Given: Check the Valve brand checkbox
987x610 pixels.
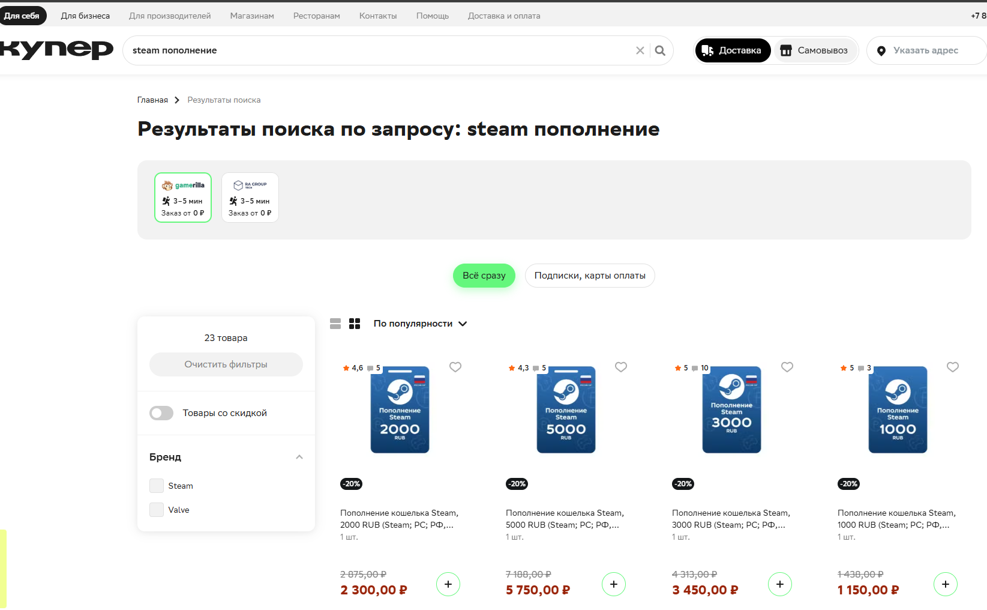Looking at the screenshot, I should click(157, 510).
